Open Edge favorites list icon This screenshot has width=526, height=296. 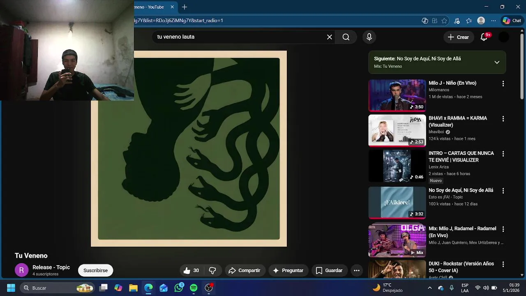pos(469,21)
